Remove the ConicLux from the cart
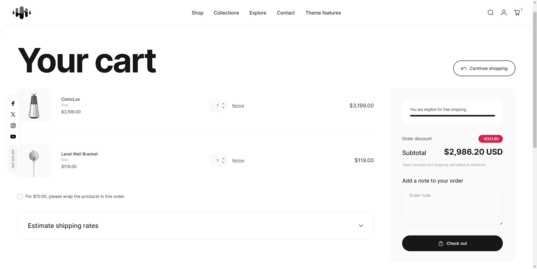Viewport: 537px width, 269px height. point(238,105)
